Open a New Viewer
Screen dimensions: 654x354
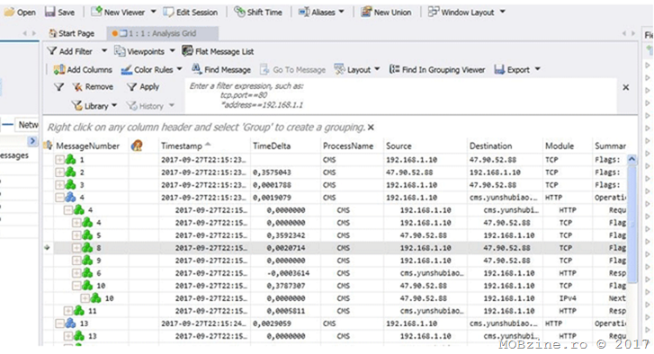coord(118,12)
